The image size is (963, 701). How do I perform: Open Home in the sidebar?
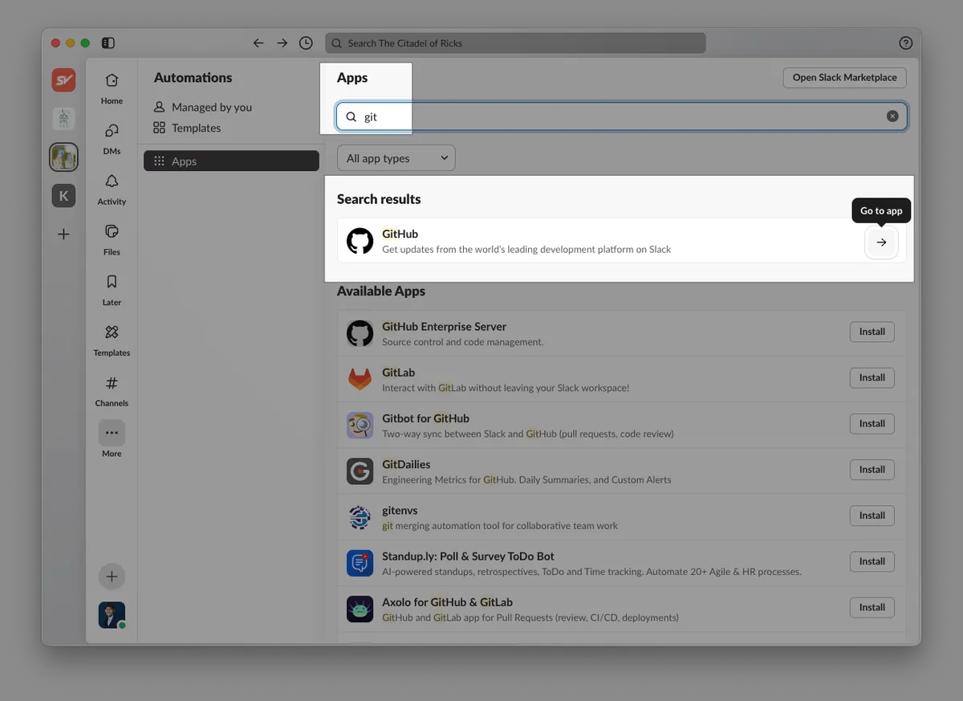(112, 81)
